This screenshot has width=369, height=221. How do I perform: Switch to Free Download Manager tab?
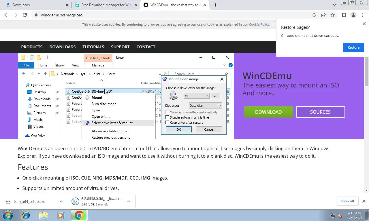pos(106,5)
